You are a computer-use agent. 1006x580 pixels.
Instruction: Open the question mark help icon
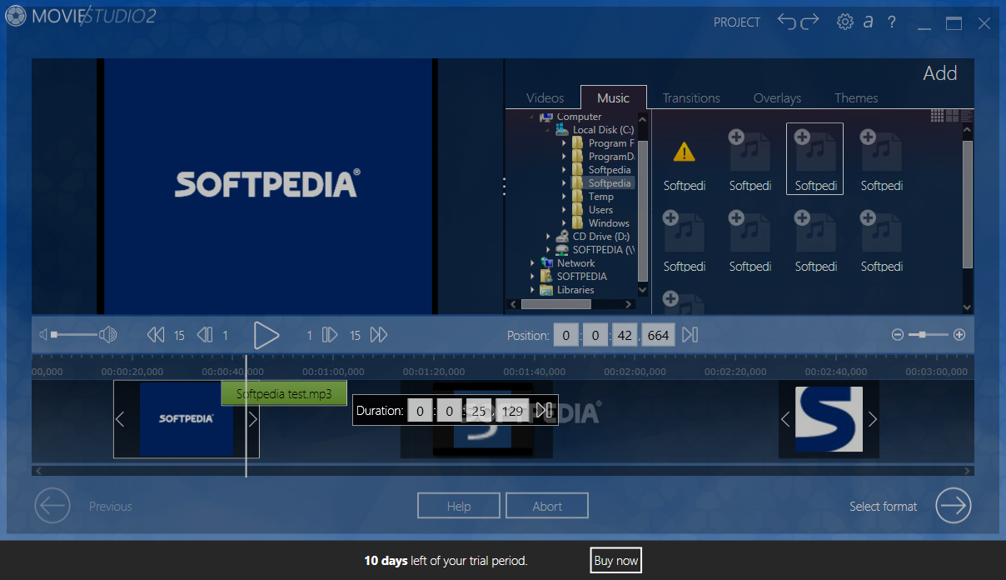pyautogui.click(x=891, y=22)
